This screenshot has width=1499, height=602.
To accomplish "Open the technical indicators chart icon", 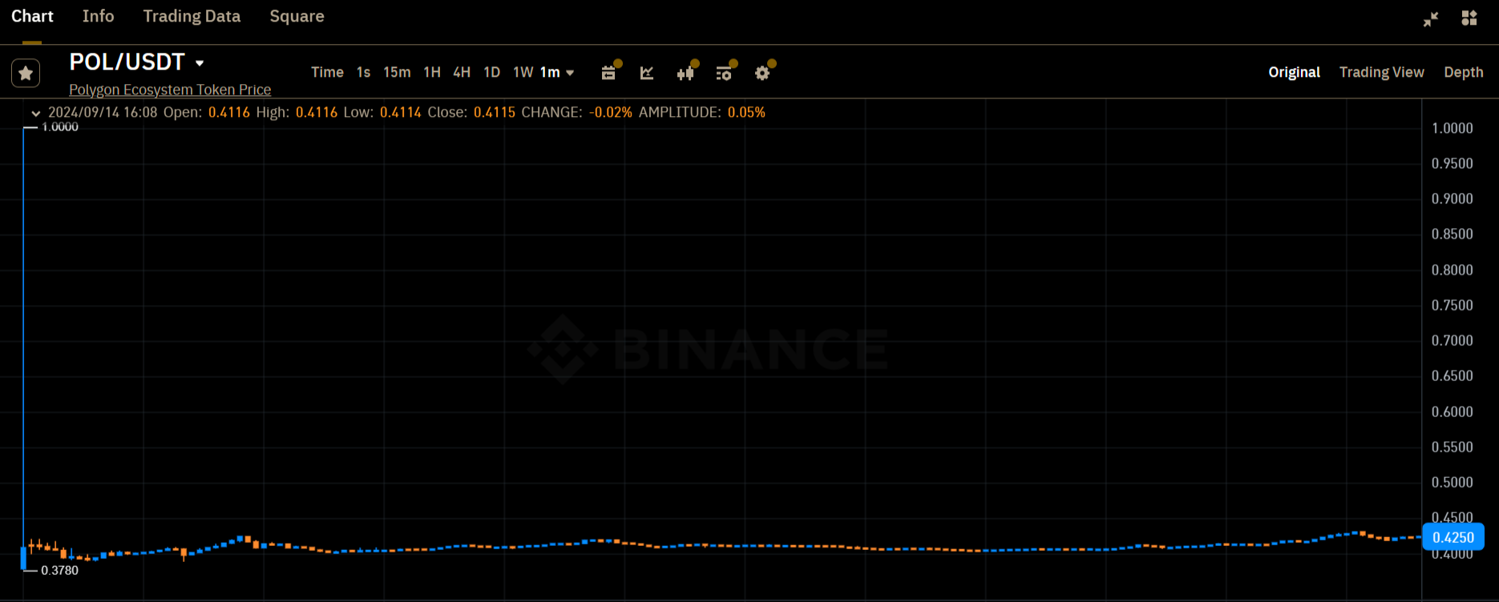I will tap(647, 73).
